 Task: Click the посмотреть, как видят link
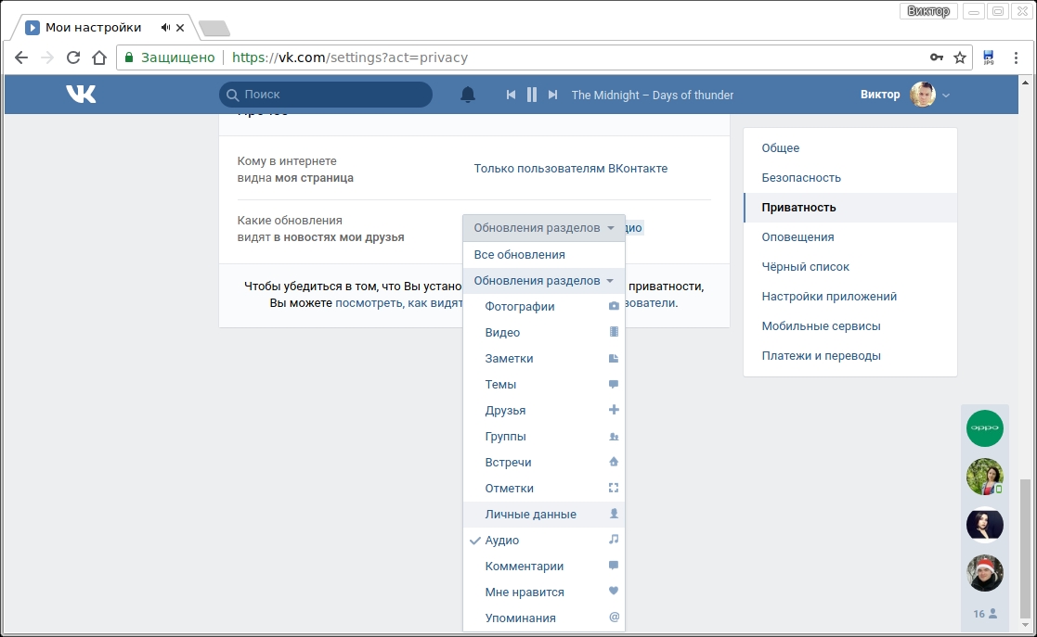[399, 303]
